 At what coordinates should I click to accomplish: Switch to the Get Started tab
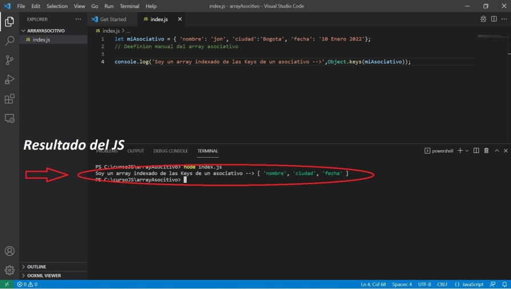112,19
